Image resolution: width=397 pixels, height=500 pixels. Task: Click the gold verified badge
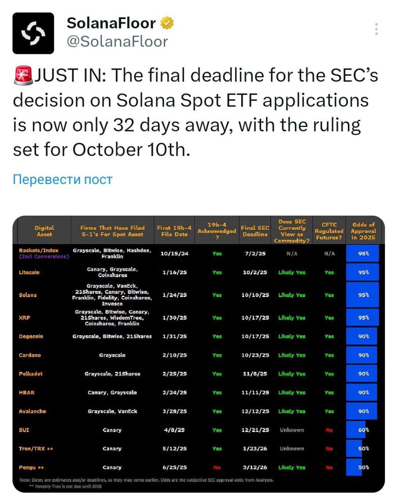click(167, 23)
